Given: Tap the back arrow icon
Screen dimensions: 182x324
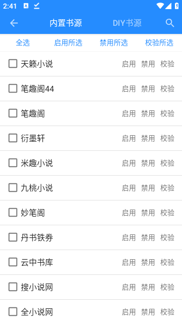Looking at the screenshot, I should point(14,23).
